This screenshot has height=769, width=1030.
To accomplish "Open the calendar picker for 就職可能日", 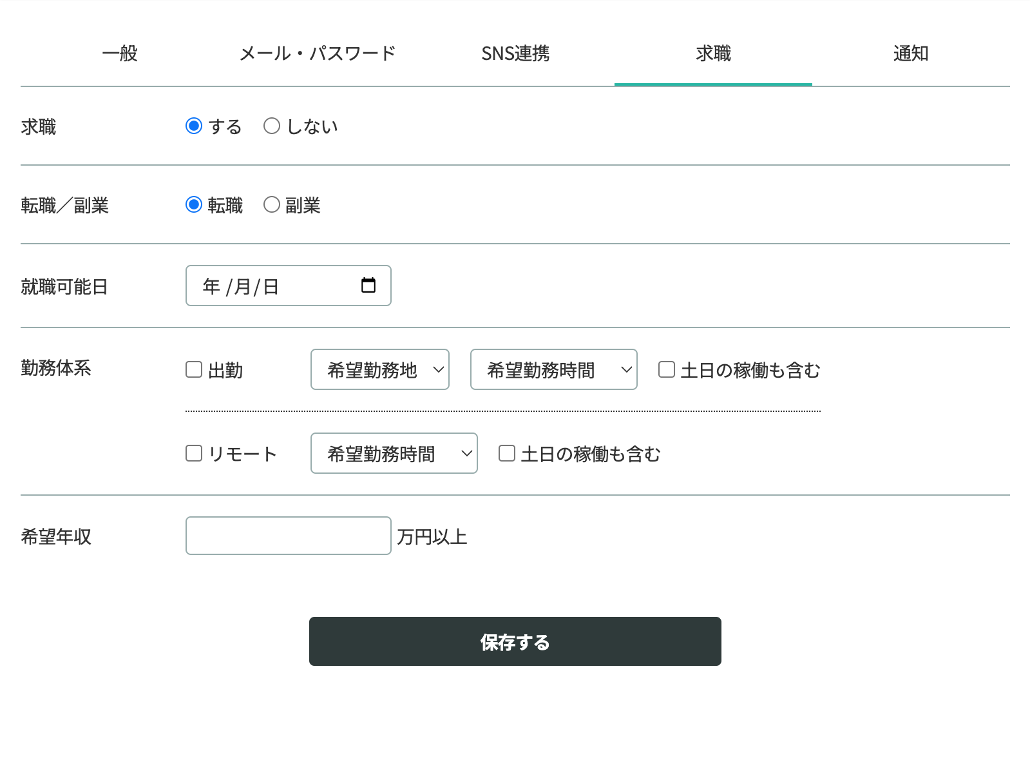I will 368,286.
